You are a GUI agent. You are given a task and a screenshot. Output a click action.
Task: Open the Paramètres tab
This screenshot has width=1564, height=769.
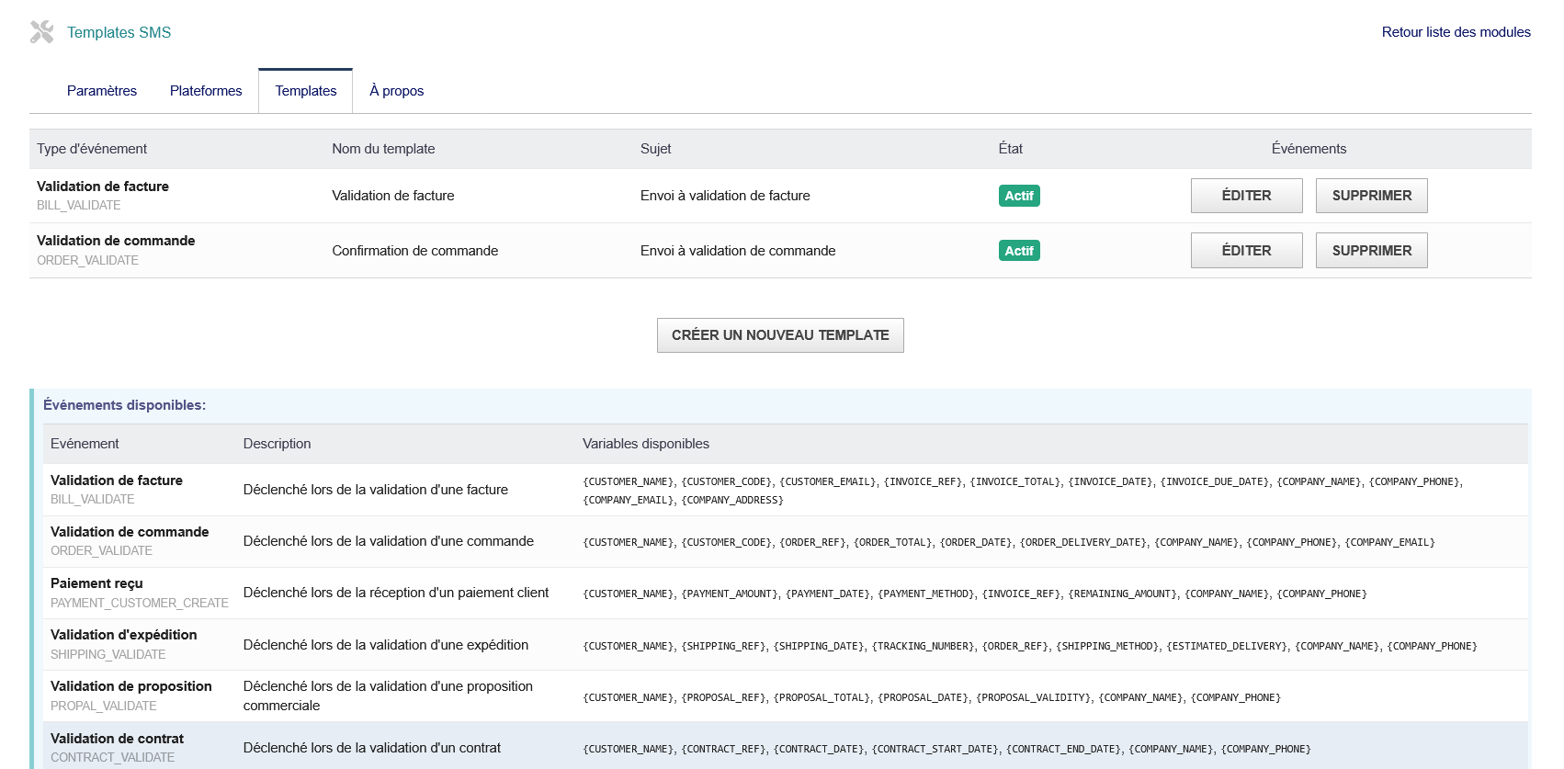[102, 91]
